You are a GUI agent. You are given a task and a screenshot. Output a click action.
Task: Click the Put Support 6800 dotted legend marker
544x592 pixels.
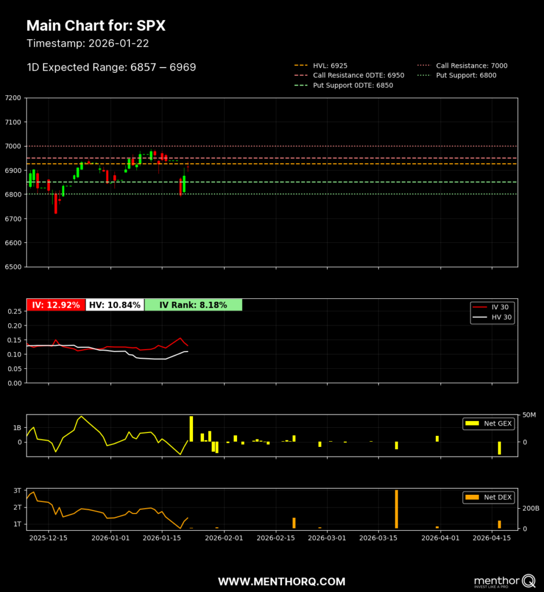424,75
